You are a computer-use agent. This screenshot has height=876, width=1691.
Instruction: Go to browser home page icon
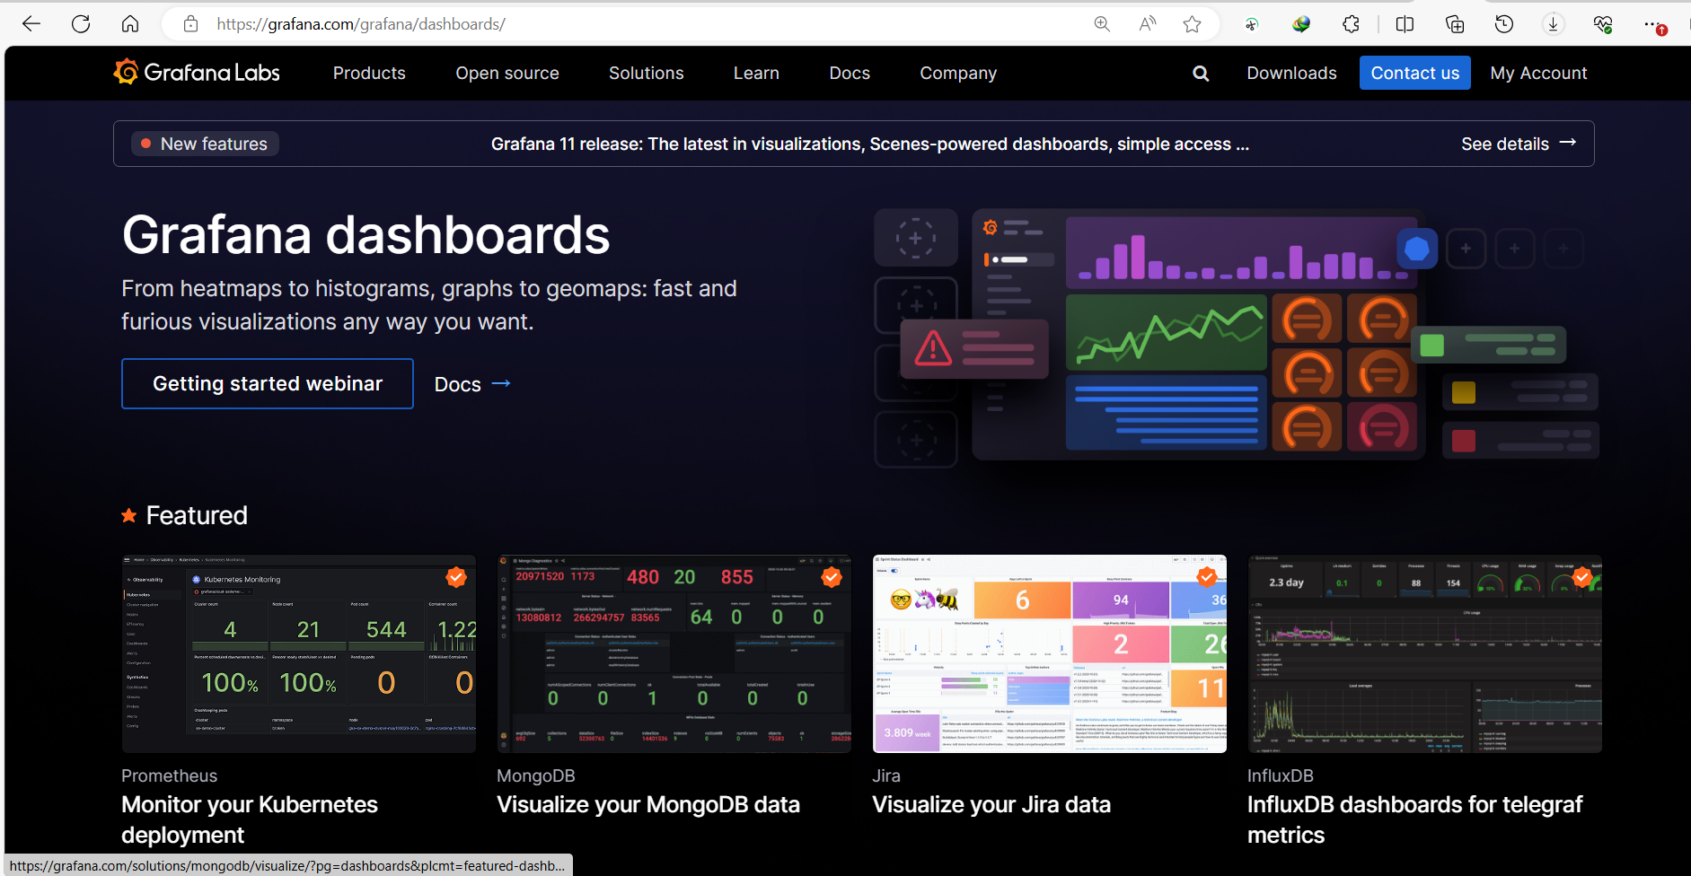130,24
